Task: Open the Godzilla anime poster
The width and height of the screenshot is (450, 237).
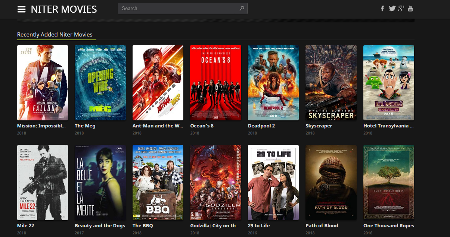Action: (215, 183)
